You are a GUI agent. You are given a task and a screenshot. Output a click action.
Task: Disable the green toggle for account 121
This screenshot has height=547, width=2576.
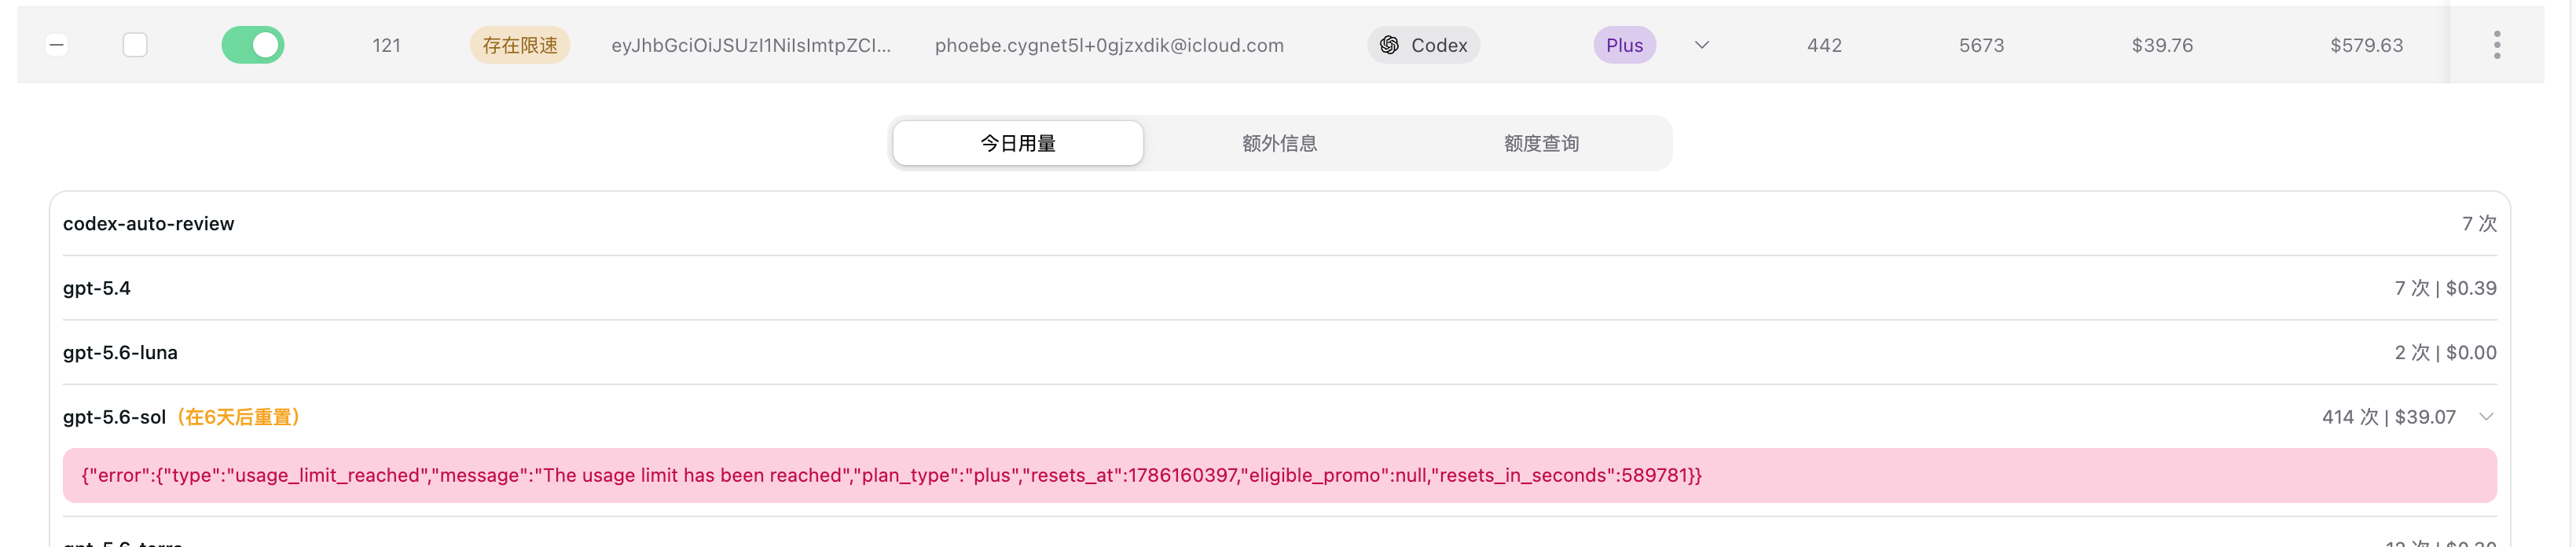[253, 45]
